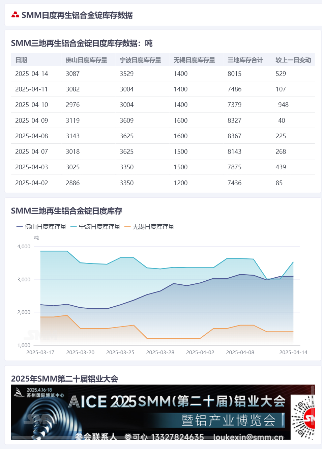Viewport: 322px width, 449px height.
Task: Click the 日期 column header
Action: click(x=21, y=60)
